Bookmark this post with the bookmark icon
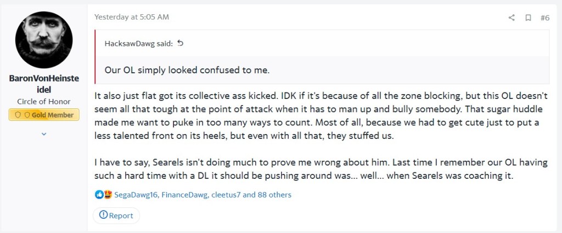562x233 pixels. pyautogui.click(x=528, y=18)
